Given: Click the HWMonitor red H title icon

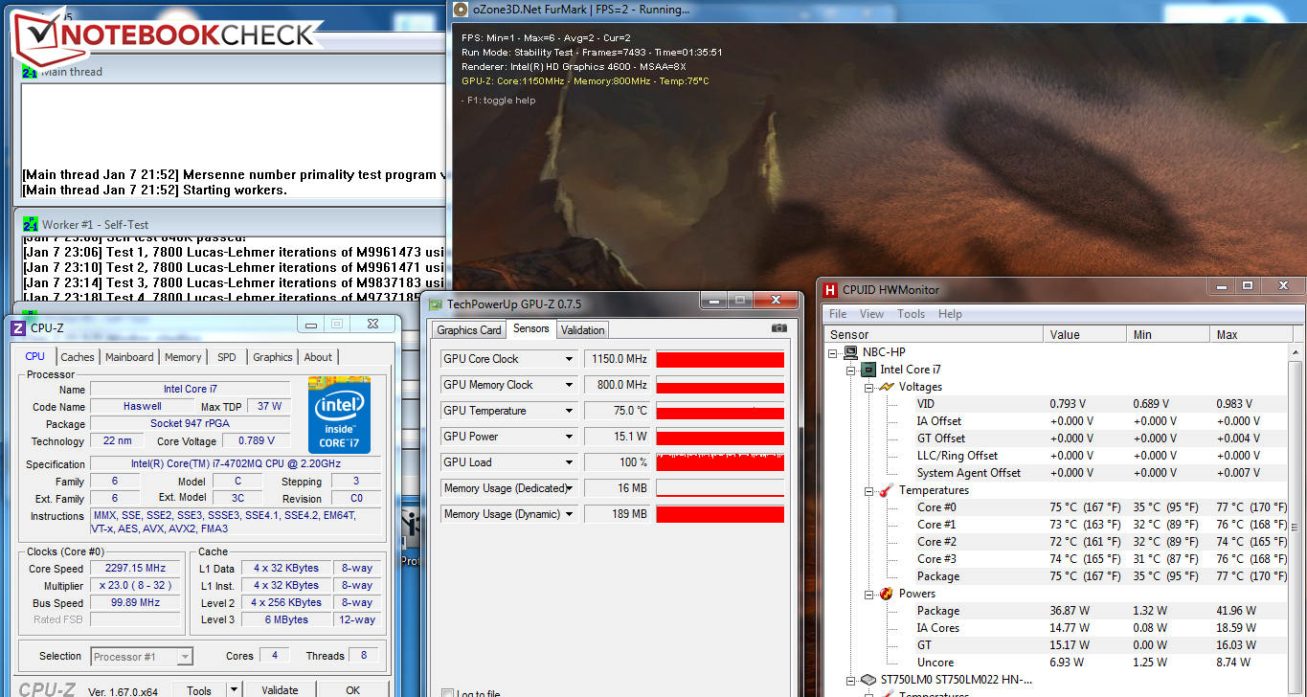Looking at the screenshot, I should (831, 289).
